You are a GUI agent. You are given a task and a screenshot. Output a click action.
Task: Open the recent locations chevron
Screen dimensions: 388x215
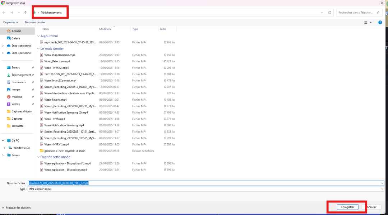(x=19, y=13)
